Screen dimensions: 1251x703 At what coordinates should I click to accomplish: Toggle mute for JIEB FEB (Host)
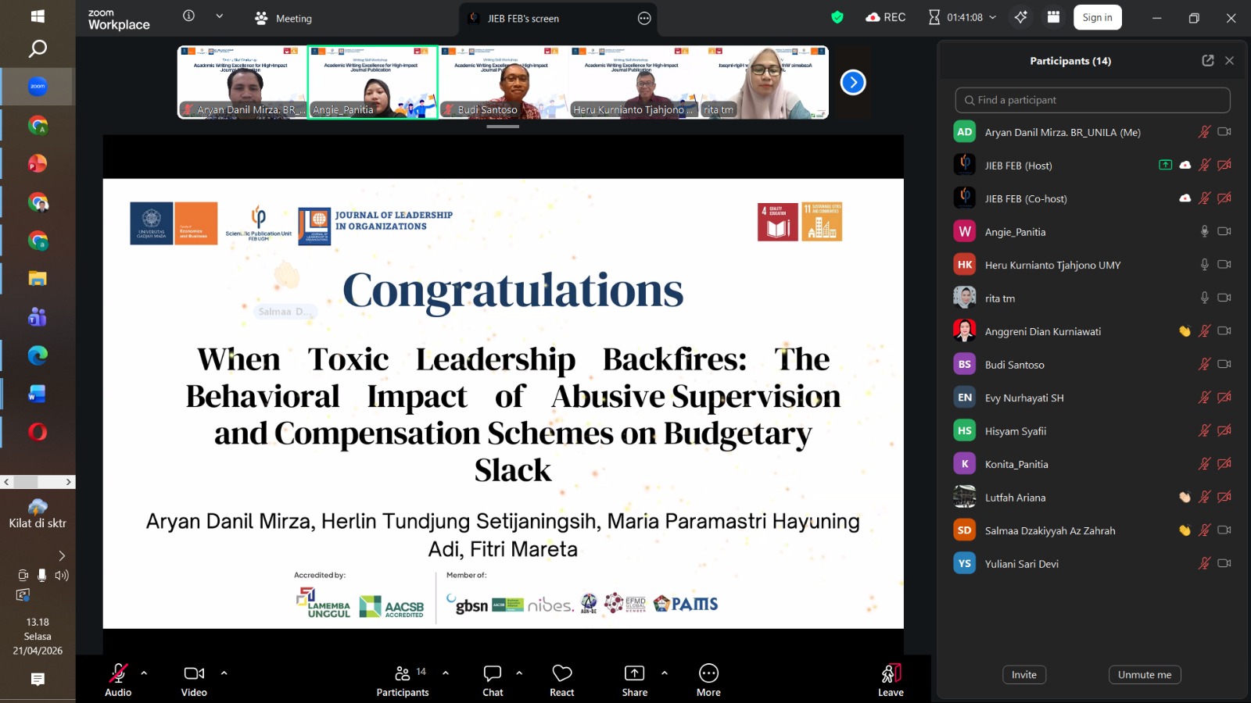[x=1205, y=165]
